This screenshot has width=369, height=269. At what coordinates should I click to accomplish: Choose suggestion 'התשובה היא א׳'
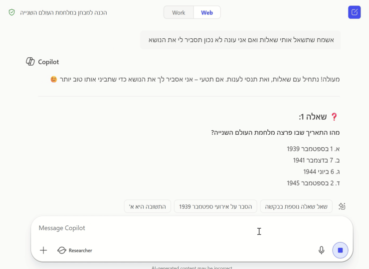tap(147, 206)
